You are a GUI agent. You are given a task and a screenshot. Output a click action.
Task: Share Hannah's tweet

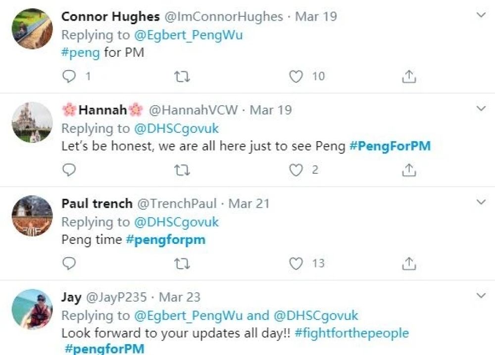click(x=409, y=170)
